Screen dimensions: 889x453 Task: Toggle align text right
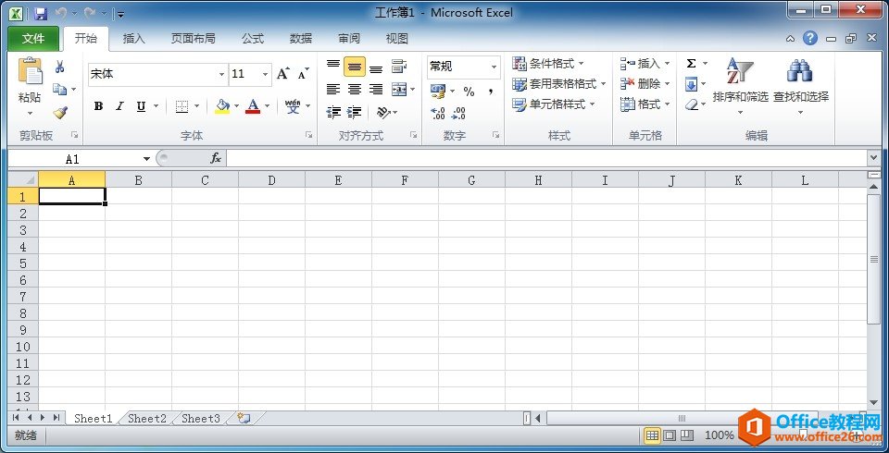376,89
